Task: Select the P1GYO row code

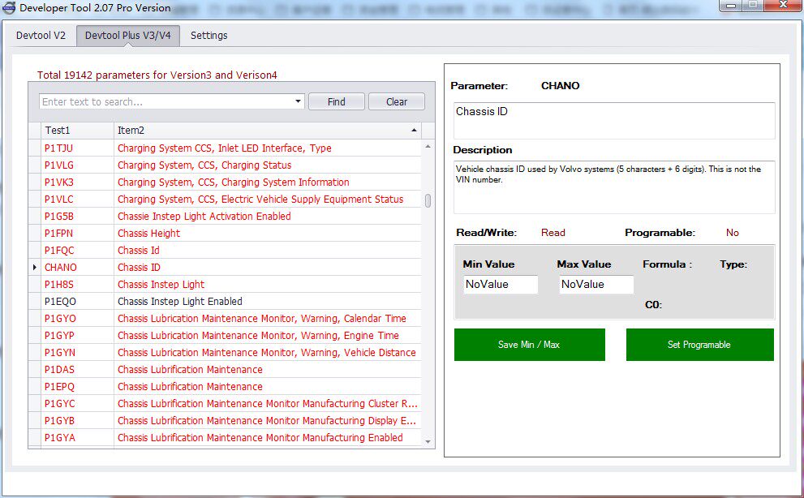Action: [60, 319]
